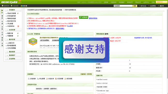Collapse the 常用操作 sidebar section
The image size is (168, 94).
click(13, 10)
